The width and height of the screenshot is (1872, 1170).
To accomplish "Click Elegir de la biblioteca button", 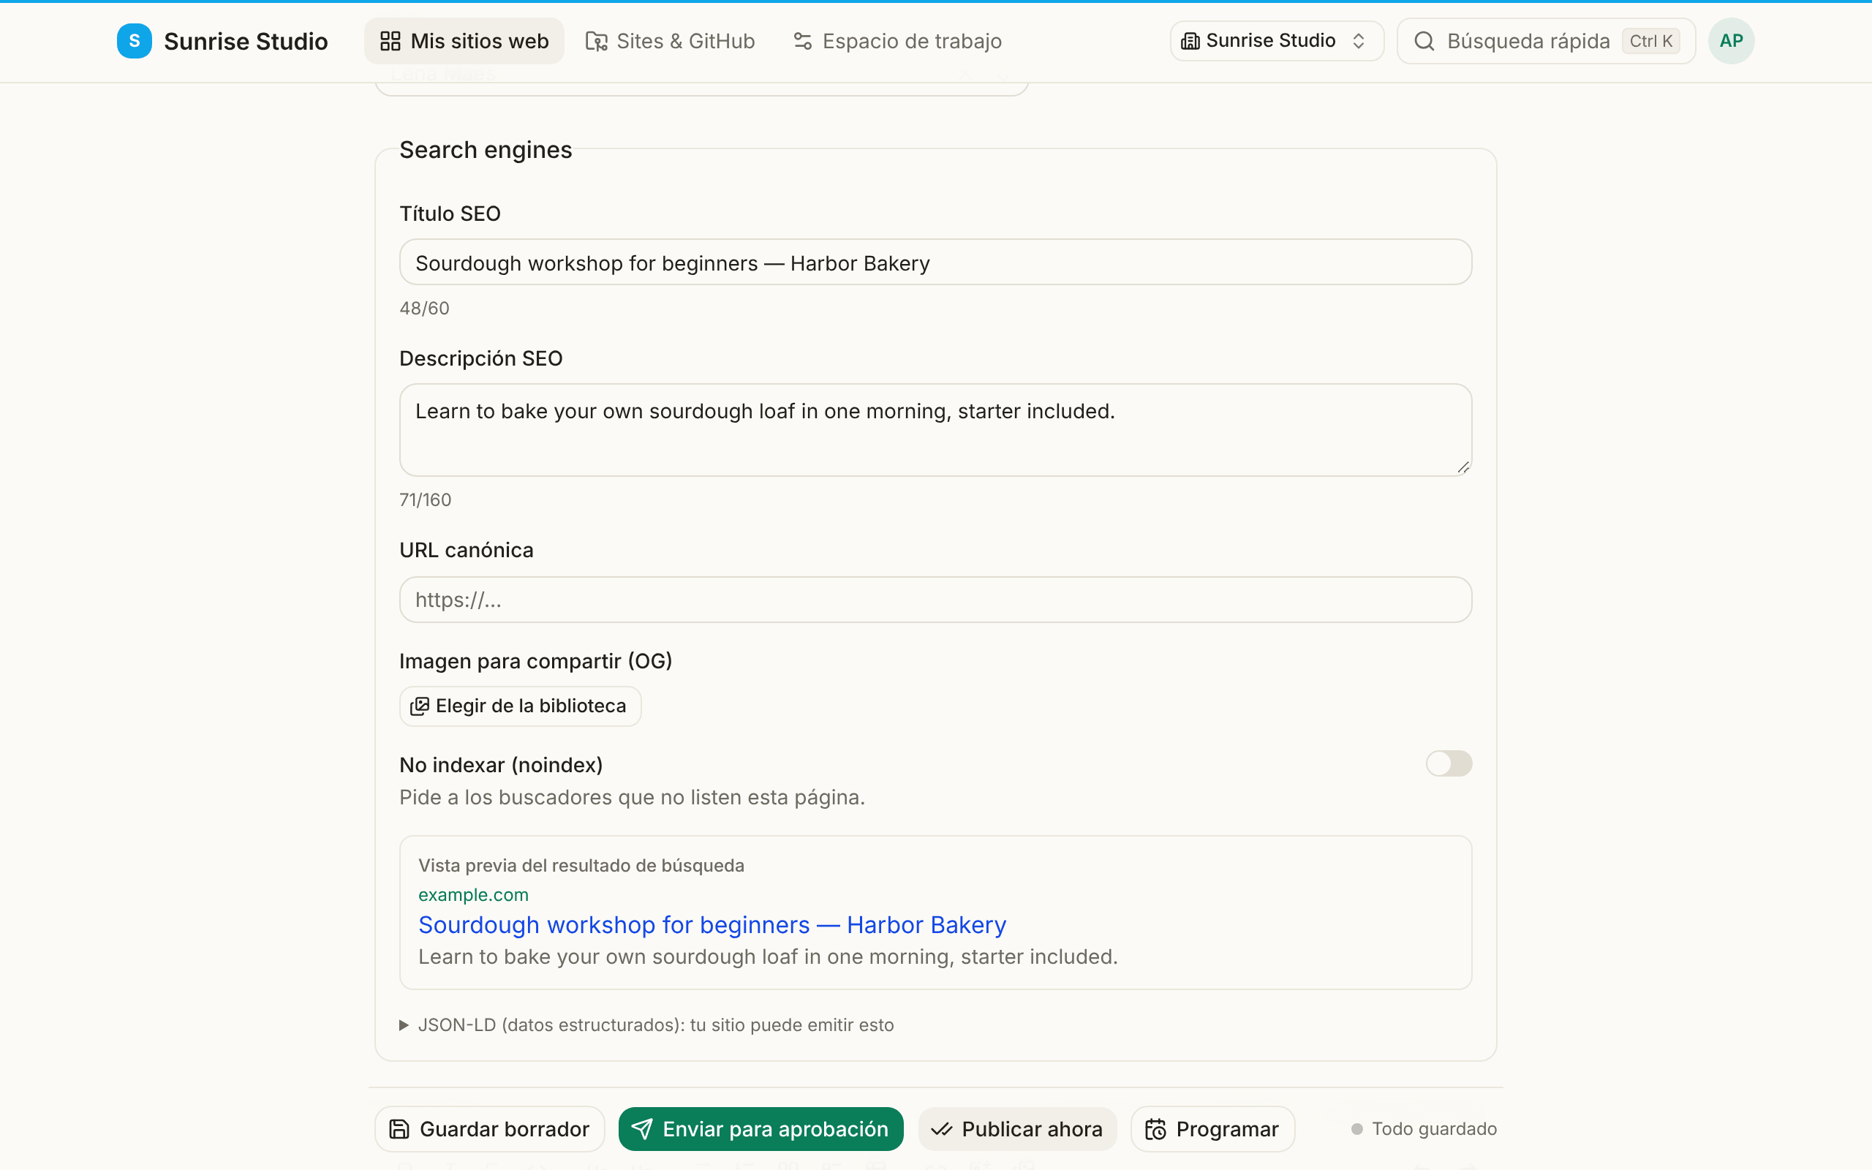I will [x=520, y=706].
